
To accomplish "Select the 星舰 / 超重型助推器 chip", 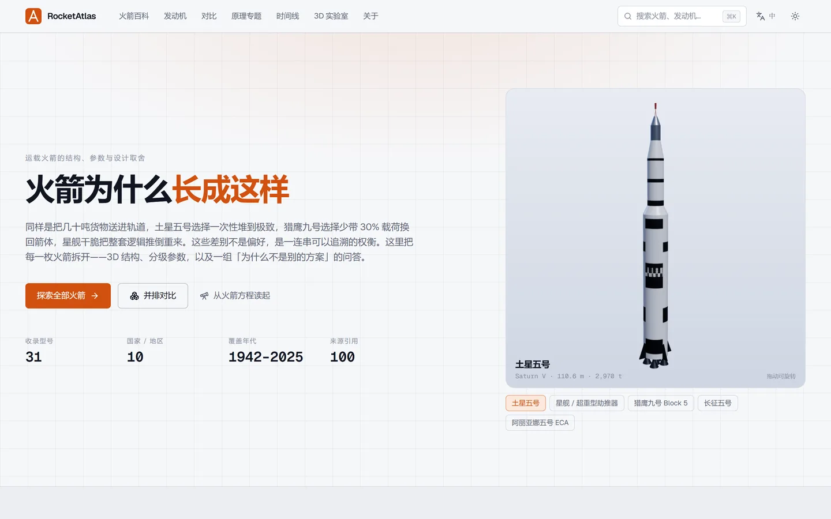I will [x=587, y=403].
